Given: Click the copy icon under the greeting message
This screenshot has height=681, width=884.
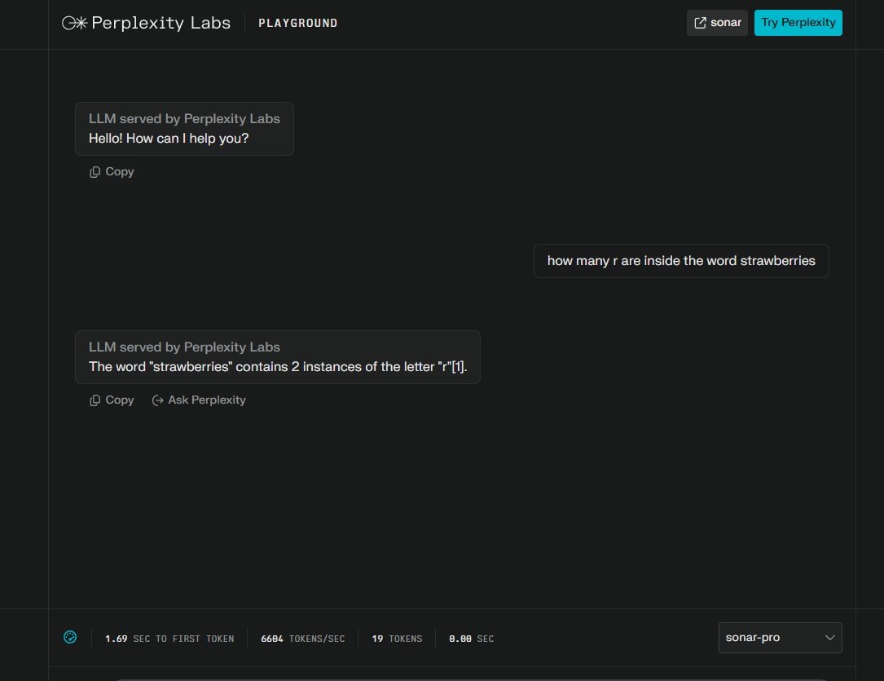Looking at the screenshot, I should 95,171.
